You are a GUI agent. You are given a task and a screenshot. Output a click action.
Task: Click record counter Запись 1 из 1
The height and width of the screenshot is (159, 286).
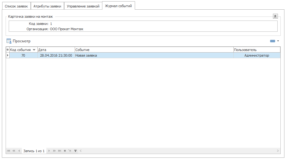coord(34,151)
